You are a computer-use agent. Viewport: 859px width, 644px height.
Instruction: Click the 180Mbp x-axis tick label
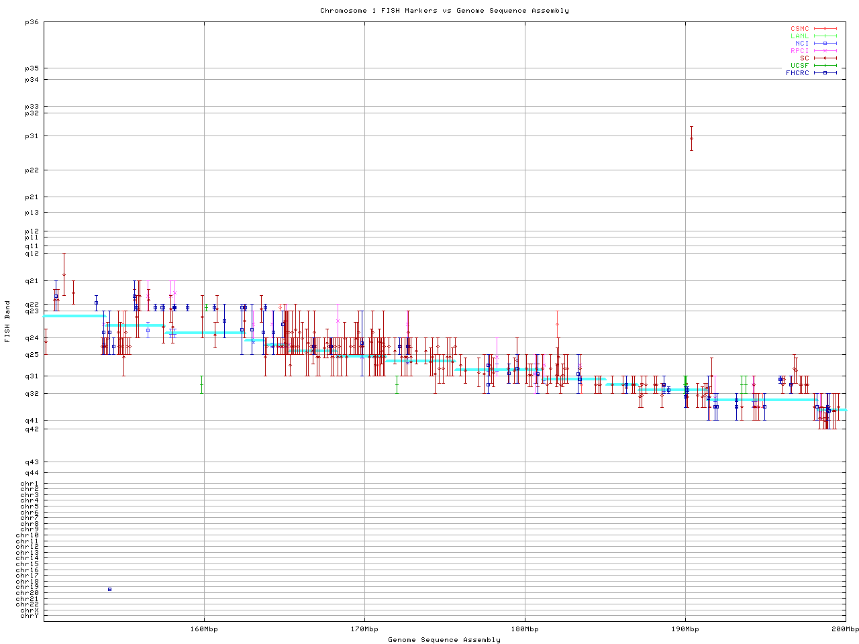525,629
